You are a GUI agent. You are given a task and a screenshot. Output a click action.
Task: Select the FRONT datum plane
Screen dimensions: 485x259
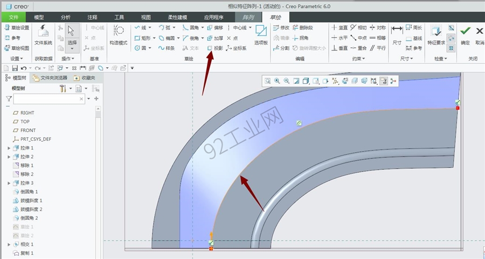[24, 130]
